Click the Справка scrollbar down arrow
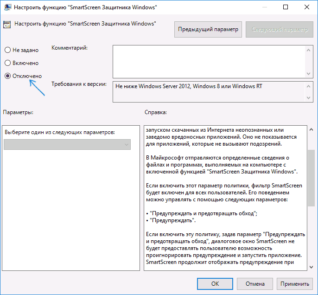The height and width of the screenshot is (295, 318). pyautogui.click(x=312, y=267)
